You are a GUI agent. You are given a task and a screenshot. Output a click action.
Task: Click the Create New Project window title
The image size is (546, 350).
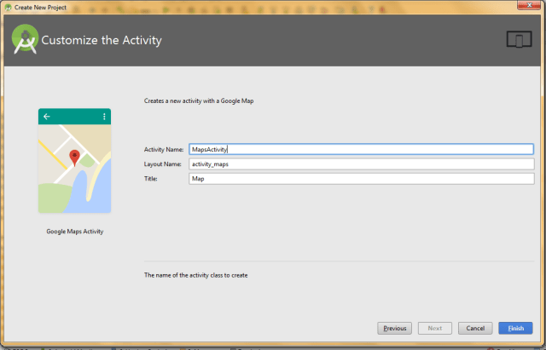tap(39, 6)
